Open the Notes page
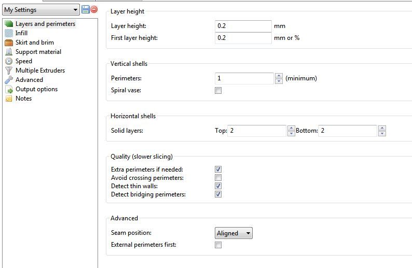This screenshot has width=412, height=268. tap(23, 98)
